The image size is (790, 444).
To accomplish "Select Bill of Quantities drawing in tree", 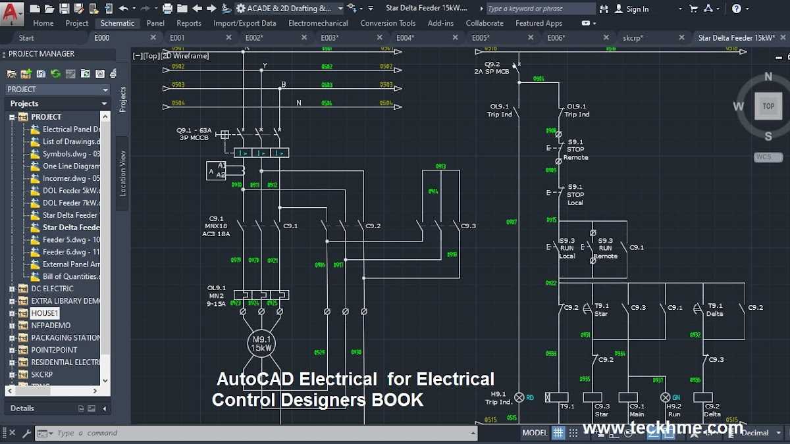I will (x=71, y=277).
